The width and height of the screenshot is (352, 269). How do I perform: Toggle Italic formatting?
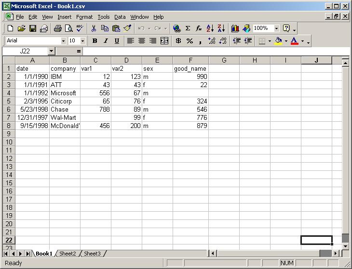(106, 41)
